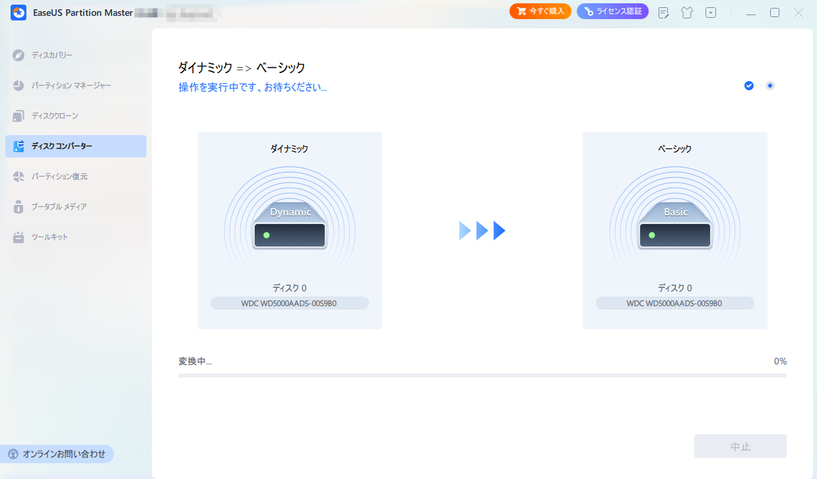
Task: Click the feedback note icon in the title bar
Action: pos(663,12)
